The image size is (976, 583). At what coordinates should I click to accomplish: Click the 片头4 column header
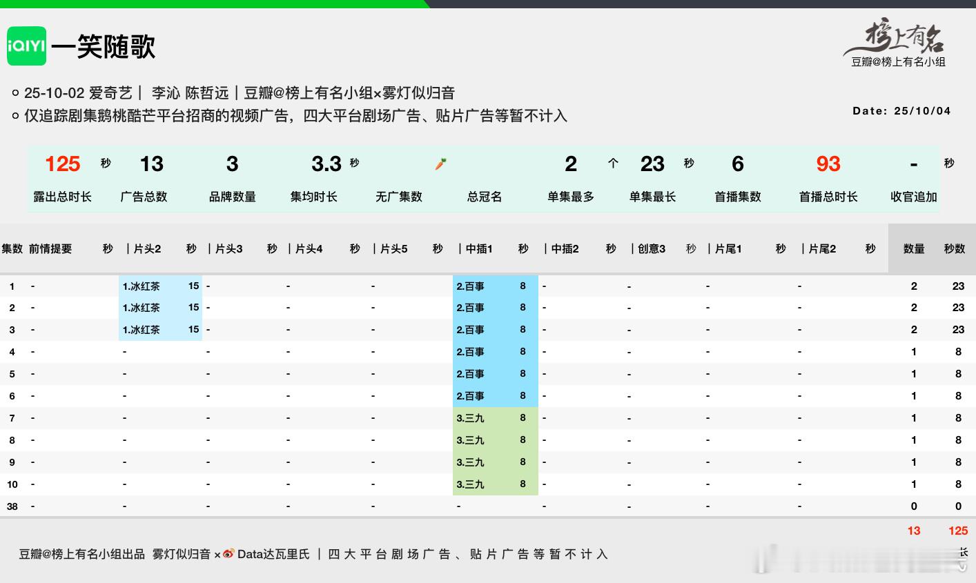click(309, 248)
